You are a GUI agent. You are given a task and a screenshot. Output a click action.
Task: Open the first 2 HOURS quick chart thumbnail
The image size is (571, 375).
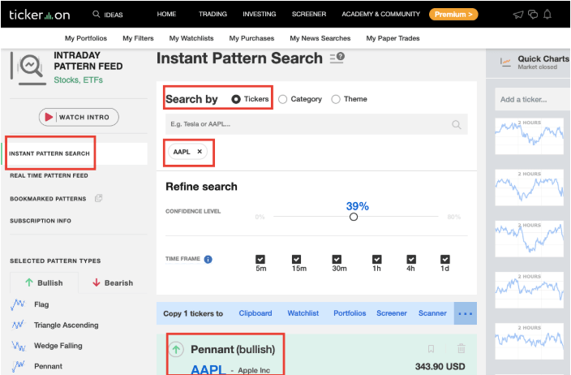[529, 136]
